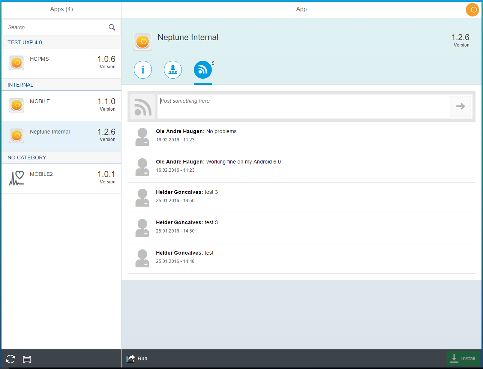Click the search magnifier icon

pyautogui.click(x=112, y=27)
